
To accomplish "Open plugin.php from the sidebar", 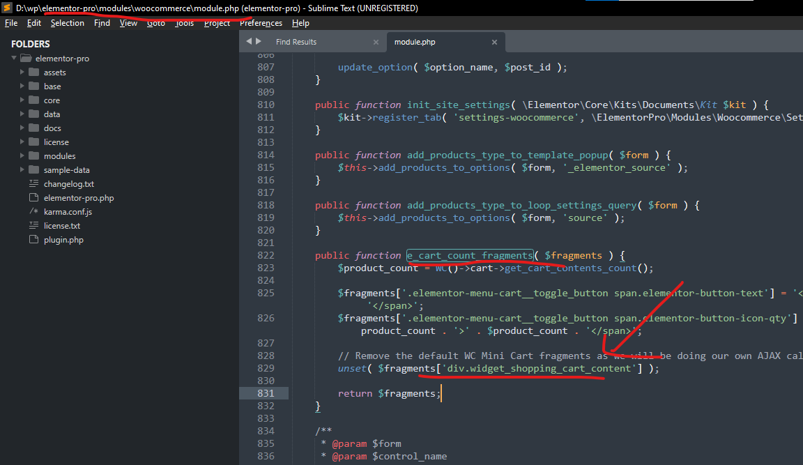I will (63, 240).
